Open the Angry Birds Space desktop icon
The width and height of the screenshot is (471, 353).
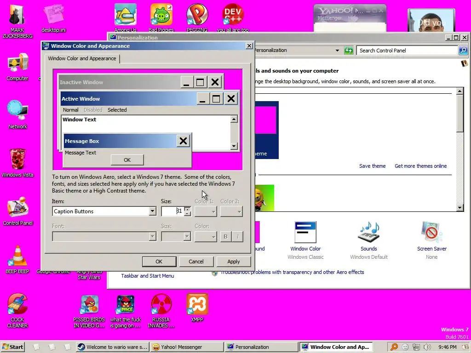[x=125, y=311]
